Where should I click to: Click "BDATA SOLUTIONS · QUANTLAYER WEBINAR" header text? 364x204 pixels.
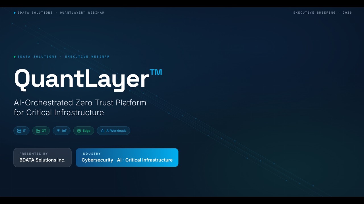[61, 13]
